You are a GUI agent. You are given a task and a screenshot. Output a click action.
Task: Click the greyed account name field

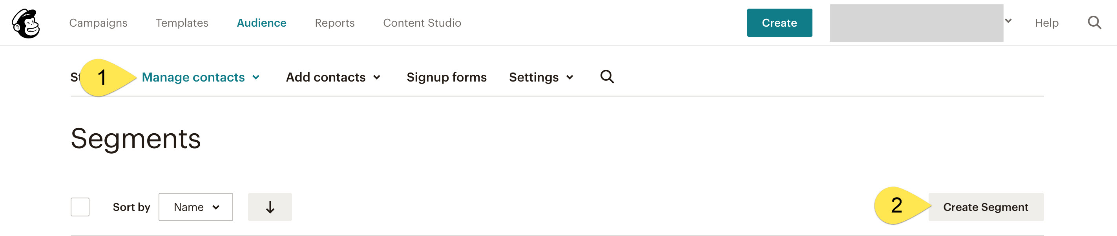point(916,23)
